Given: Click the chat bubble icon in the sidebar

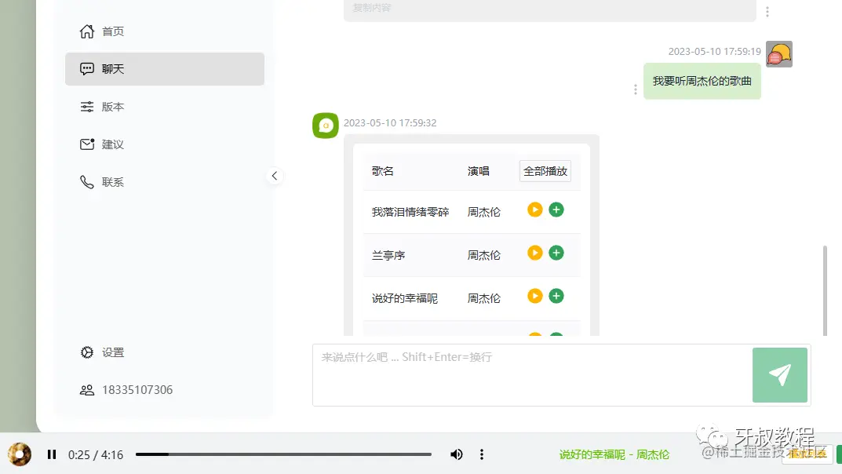Looking at the screenshot, I should (87, 69).
